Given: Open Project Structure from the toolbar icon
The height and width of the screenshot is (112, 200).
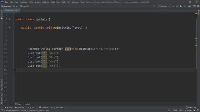Looking at the screenshot, I should [190, 6].
